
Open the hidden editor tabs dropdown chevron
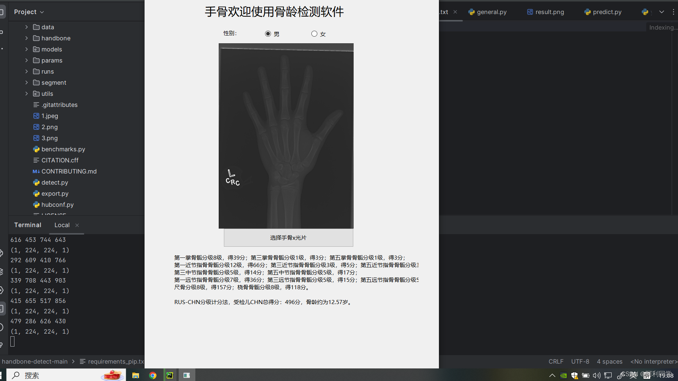click(x=662, y=12)
